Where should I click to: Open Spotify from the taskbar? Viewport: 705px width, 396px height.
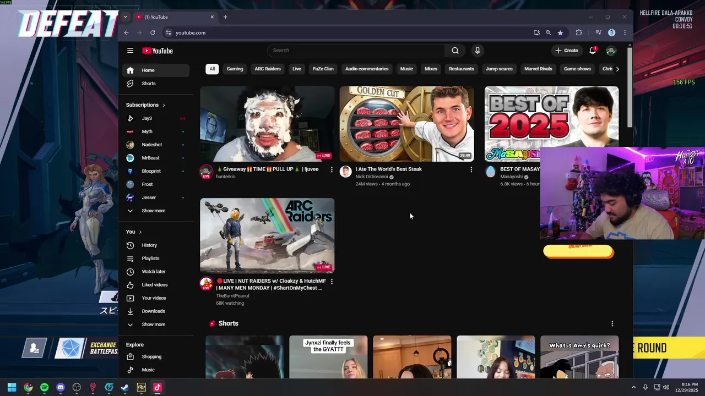point(44,387)
